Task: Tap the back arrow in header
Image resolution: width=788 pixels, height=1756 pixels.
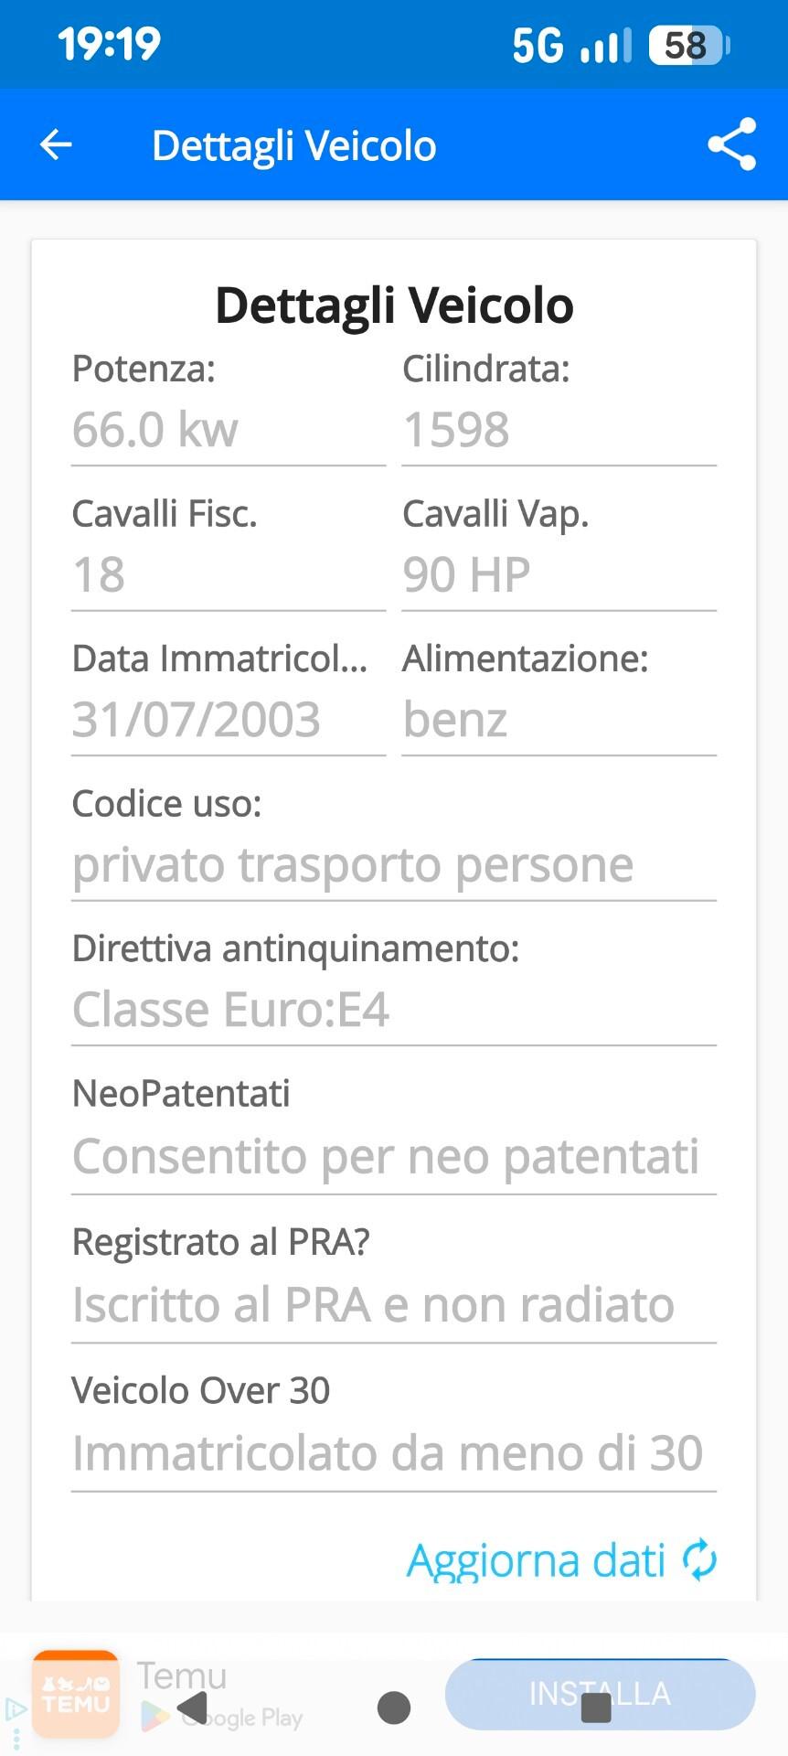Action: pos(56,145)
